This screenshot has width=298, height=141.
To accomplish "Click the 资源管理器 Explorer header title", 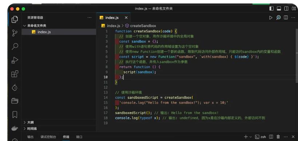I will click(35, 18).
